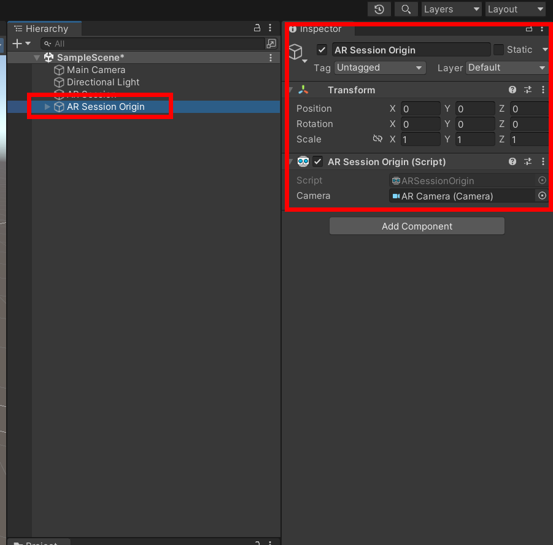Open SampleScene three-dot options menu
553x545 pixels.
point(271,58)
